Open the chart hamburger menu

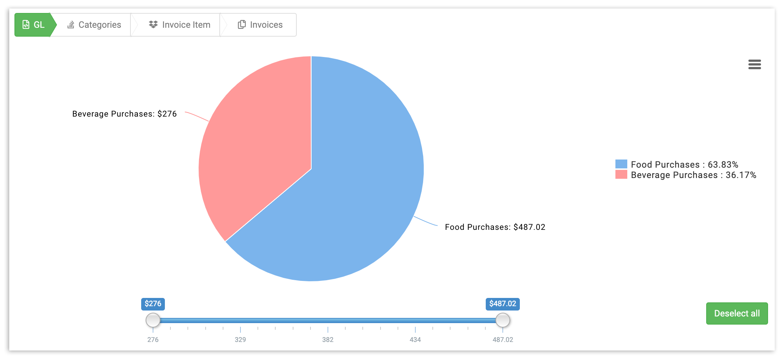[754, 64]
